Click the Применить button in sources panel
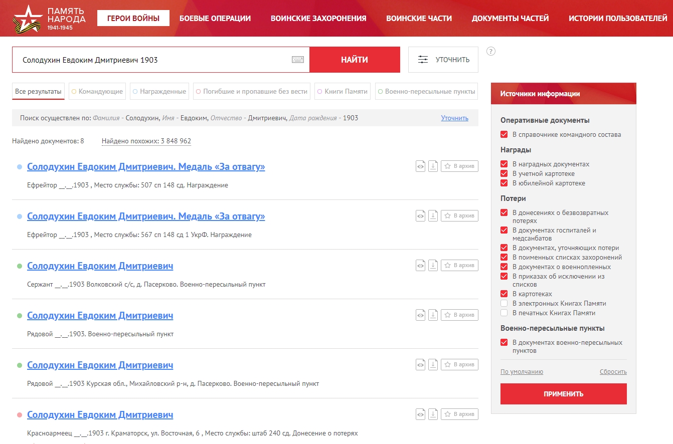Image resolution: width=673 pixels, height=444 pixels. (563, 394)
